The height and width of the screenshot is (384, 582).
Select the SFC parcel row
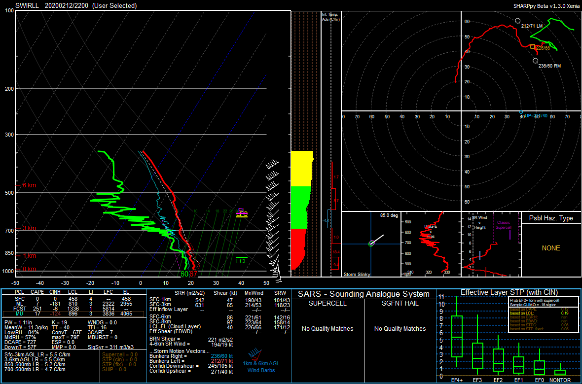(x=74, y=299)
